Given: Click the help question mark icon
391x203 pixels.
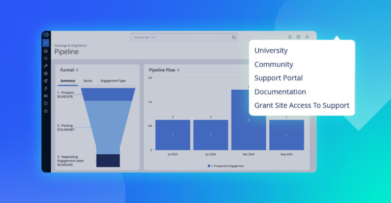Looking at the screenshot, I should coord(298,37).
